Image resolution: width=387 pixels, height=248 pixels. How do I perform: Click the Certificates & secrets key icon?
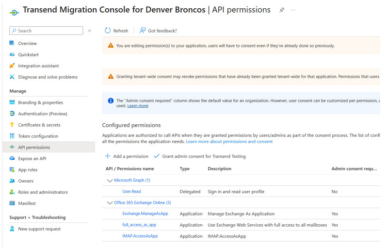12,125
